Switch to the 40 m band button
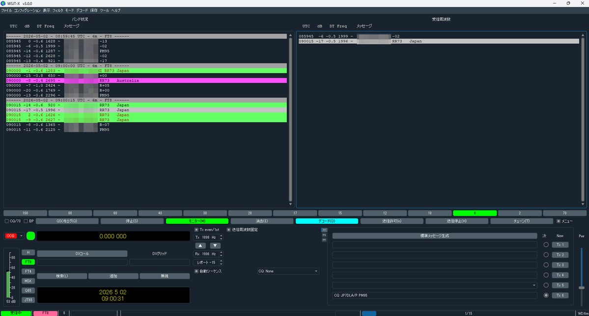This screenshot has height=316, width=589. [x=160, y=213]
